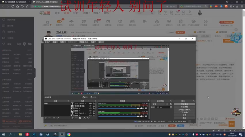Open Steam from the taskbar
This screenshot has height=137, width=245.
[48, 134]
